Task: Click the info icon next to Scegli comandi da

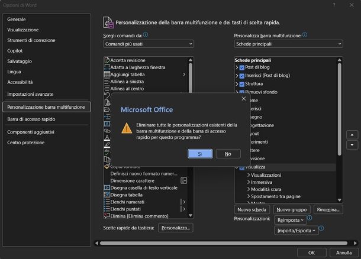Action: (146, 35)
